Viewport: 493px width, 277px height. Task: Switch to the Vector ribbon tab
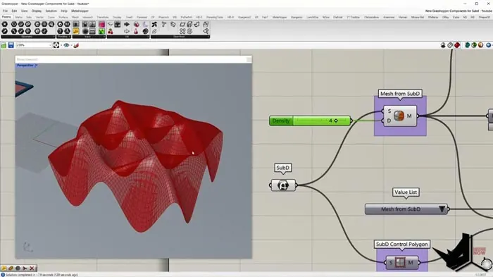tap(39, 18)
